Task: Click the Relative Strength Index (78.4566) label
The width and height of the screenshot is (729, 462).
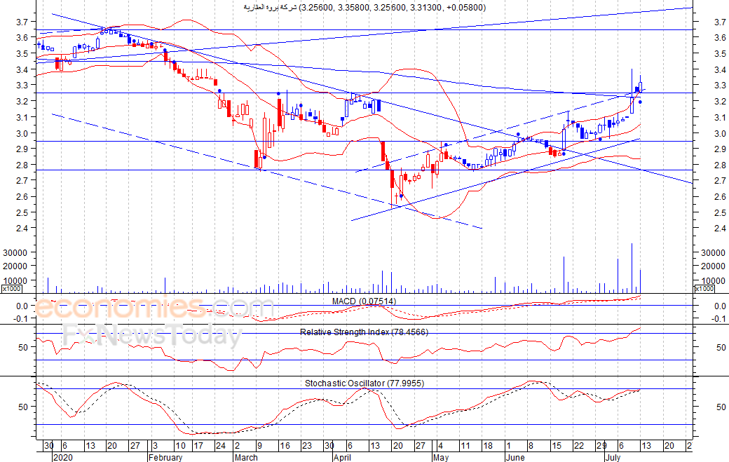Action: pyautogui.click(x=364, y=332)
